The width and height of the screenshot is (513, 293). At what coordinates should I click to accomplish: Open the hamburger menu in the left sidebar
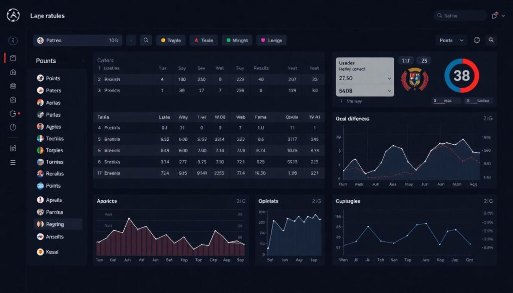point(13,162)
